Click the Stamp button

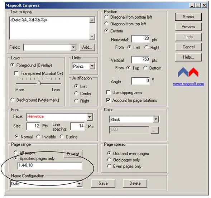pos(188,17)
